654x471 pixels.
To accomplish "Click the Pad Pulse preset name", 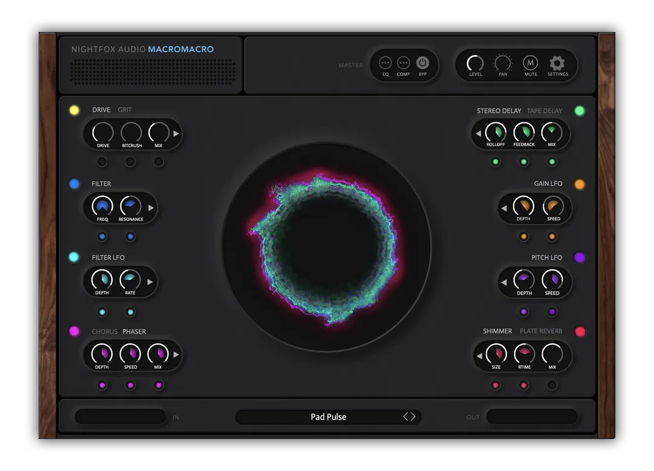I will [328, 417].
